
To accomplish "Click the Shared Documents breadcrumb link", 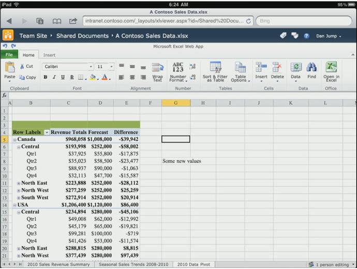I will coord(82,36).
